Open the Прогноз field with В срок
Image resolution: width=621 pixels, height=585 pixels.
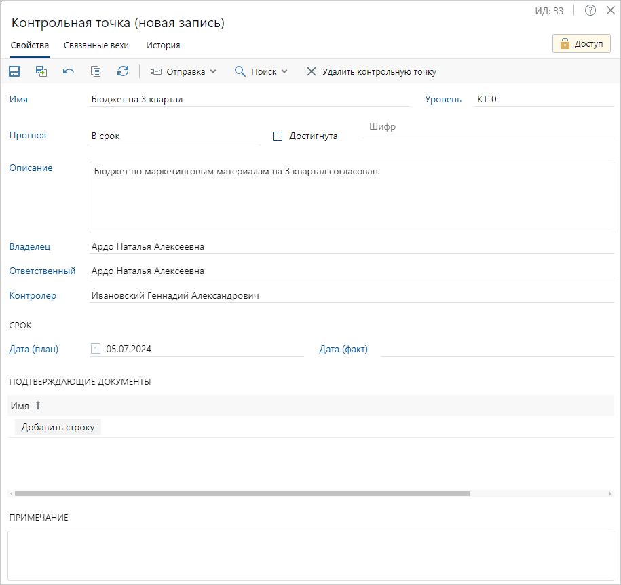coord(173,136)
